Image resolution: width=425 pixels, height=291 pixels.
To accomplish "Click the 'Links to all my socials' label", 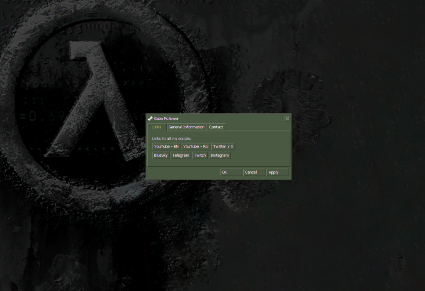I will [171, 138].
